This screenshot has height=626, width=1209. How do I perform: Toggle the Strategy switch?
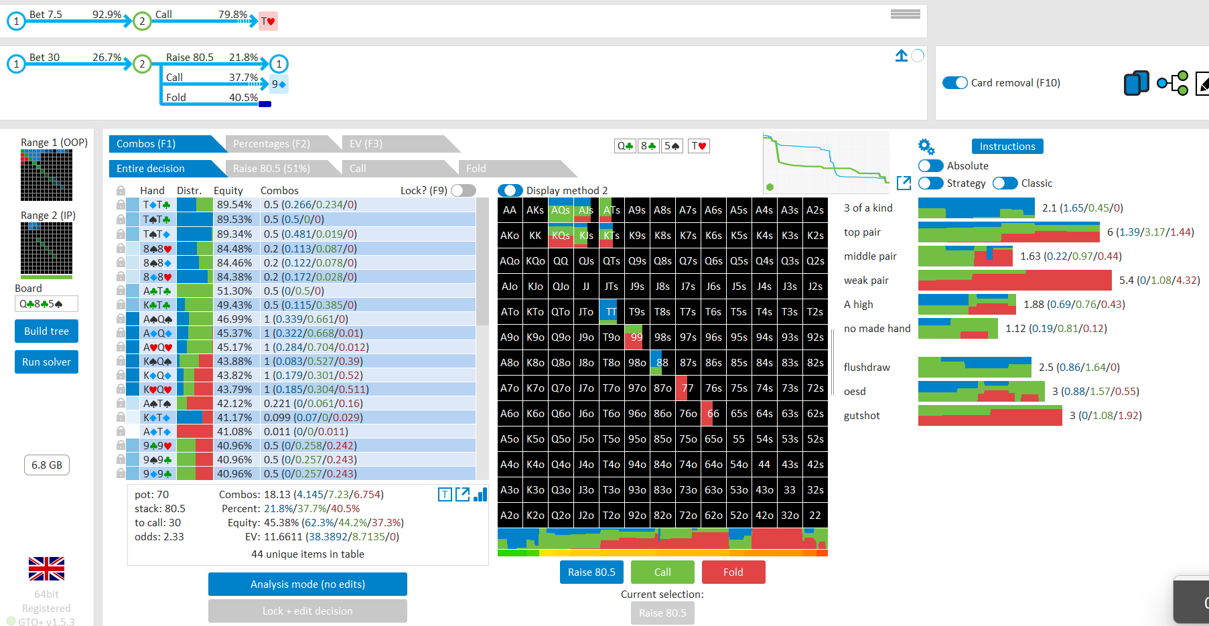click(931, 183)
